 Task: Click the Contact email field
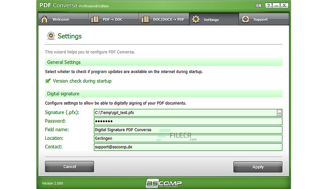(x=188, y=147)
